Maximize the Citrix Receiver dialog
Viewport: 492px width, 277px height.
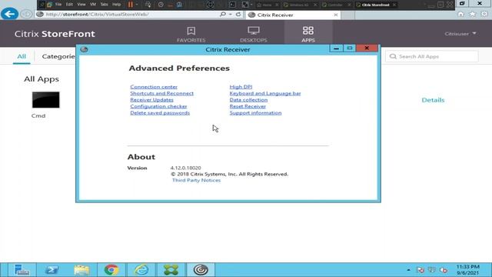[350, 48]
